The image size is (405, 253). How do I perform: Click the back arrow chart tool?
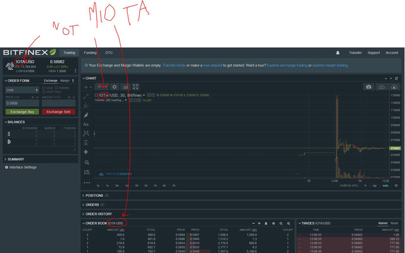click(x=86, y=152)
